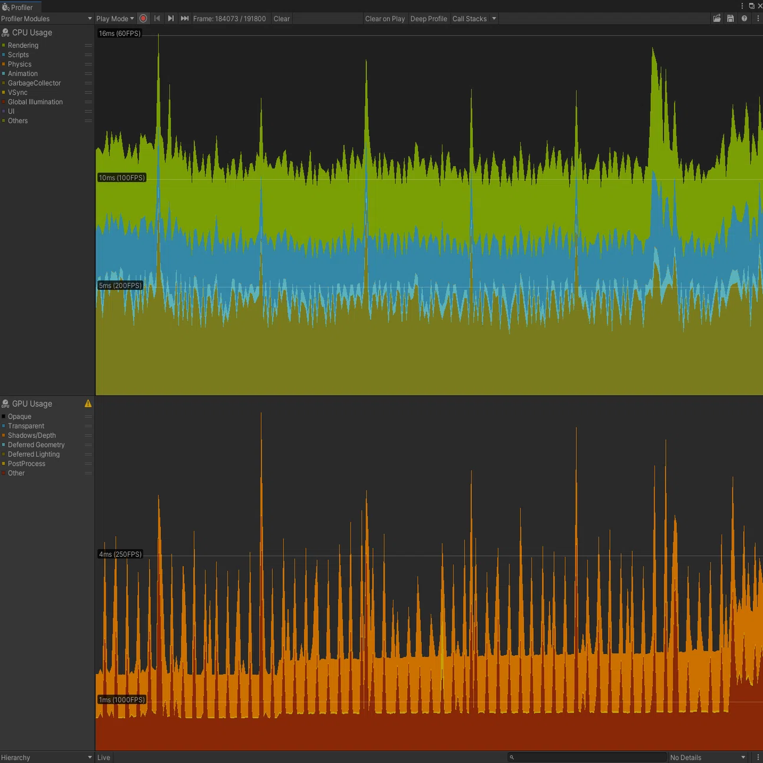The image size is (763, 763).
Task: Open the Profiler Modules dropdown
Action: tap(47, 19)
